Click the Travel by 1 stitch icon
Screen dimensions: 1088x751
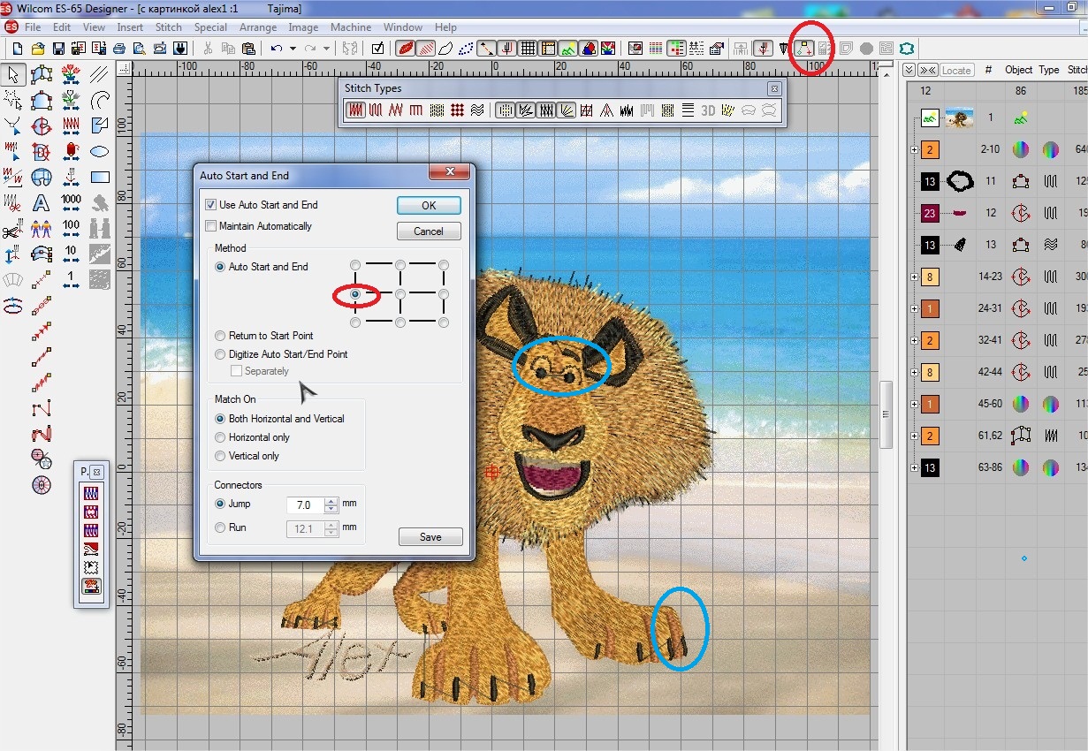pos(72,280)
